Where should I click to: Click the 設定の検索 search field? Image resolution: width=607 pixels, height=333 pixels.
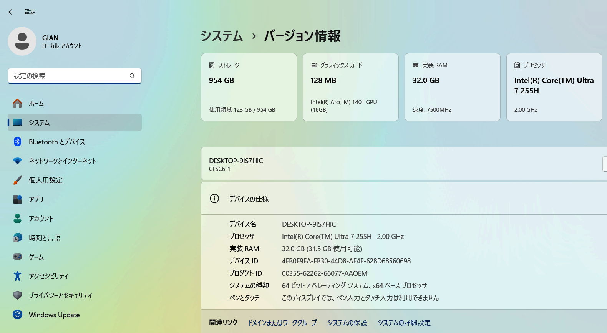(75, 76)
